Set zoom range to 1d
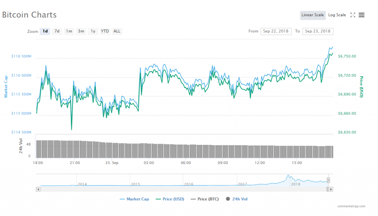Screen dimensions: 378x216 click(x=45, y=31)
